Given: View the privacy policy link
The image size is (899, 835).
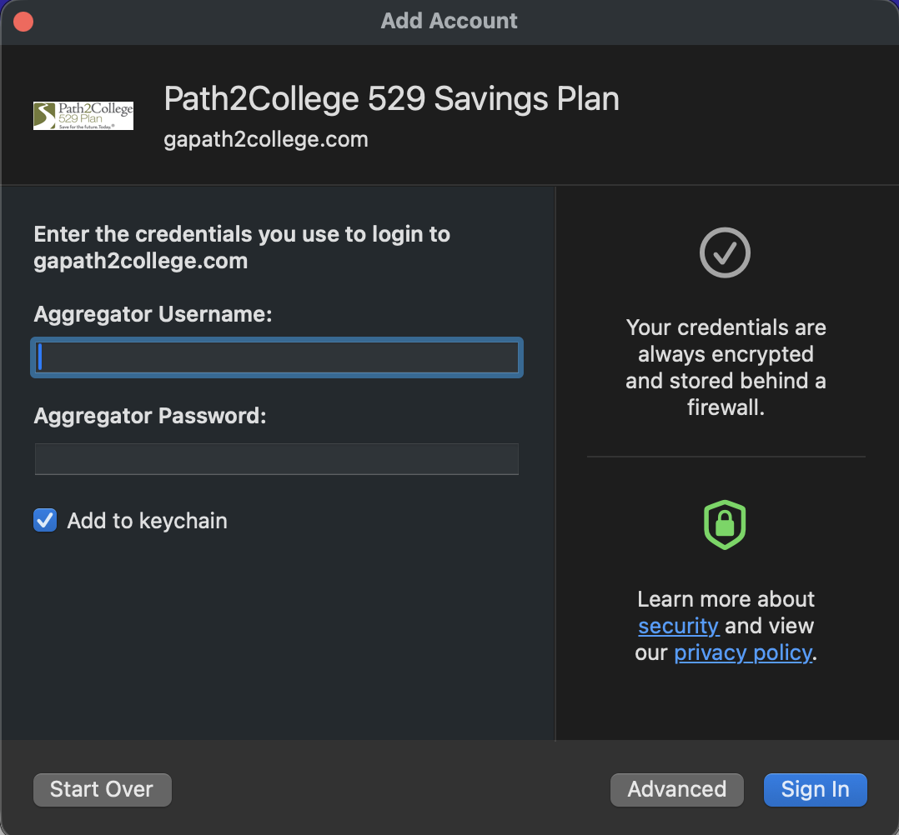Looking at the screenshot, I should click(x=742, y=652).
